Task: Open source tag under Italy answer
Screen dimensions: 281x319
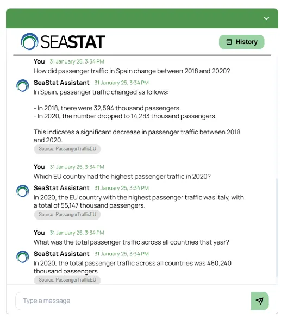Action: pos(67,215)
